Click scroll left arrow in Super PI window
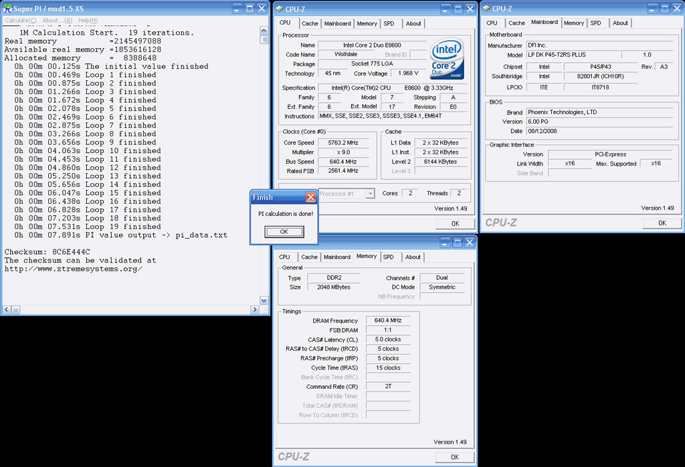Image resolution: width=685 pixels, height=467 pixels. pyautogui.click(x=7, y=310)
